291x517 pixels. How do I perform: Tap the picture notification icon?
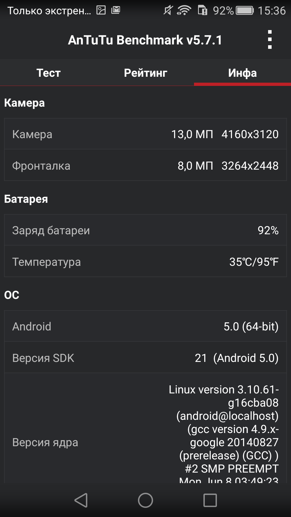click(x=101, y=10)
